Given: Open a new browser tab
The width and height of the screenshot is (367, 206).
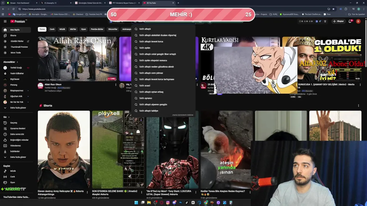Looking at the screenshot, I should tap(178, 3).
